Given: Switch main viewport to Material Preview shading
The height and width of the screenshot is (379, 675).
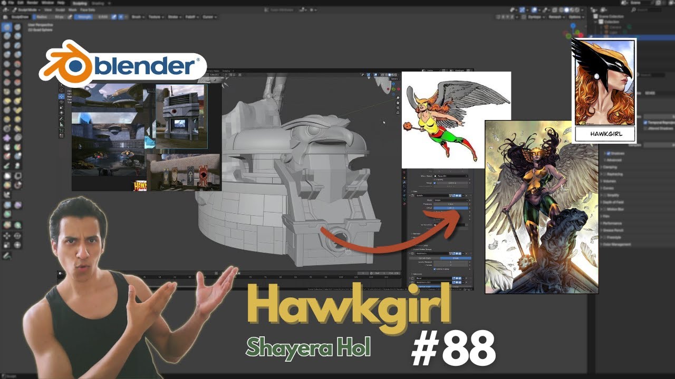Looking at the screenshot, I should (572, 10).
